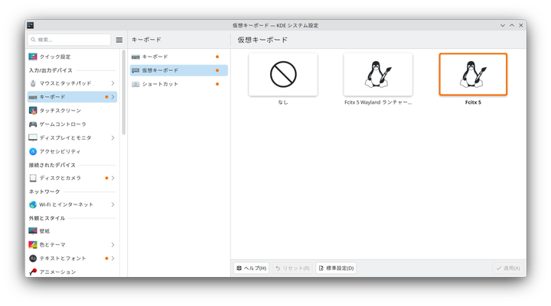
Task: Open 壁紙 wallpaper settings icon
Action: point(33,230)
